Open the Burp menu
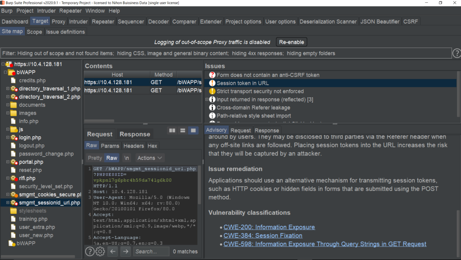This screenshot has width=461, height=260. coord(7,11)
